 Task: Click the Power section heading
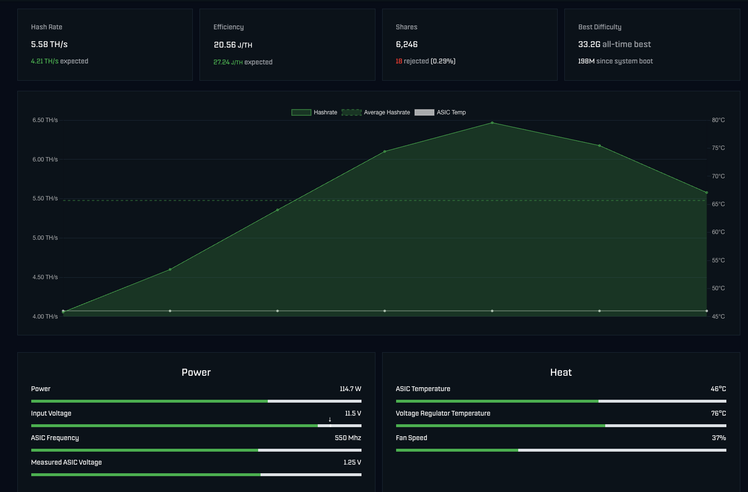coord(196,372)
